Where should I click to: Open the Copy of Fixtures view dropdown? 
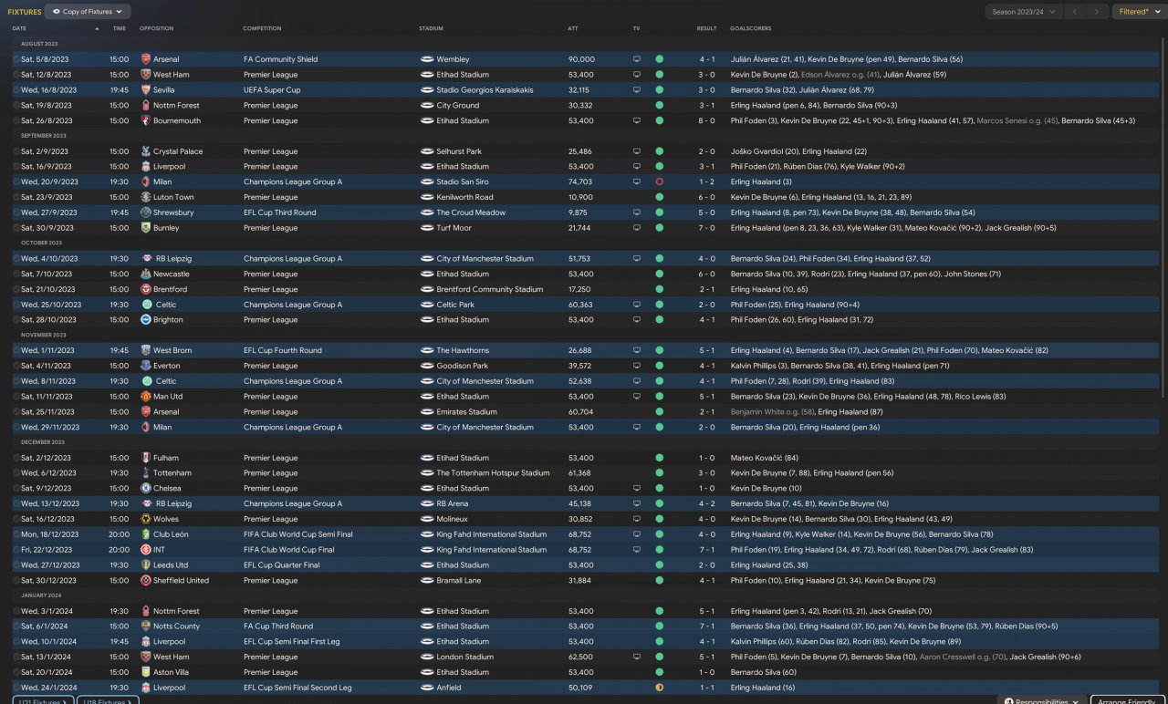(88, 12)
